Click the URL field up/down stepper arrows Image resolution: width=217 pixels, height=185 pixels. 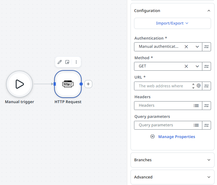point(193,86)
